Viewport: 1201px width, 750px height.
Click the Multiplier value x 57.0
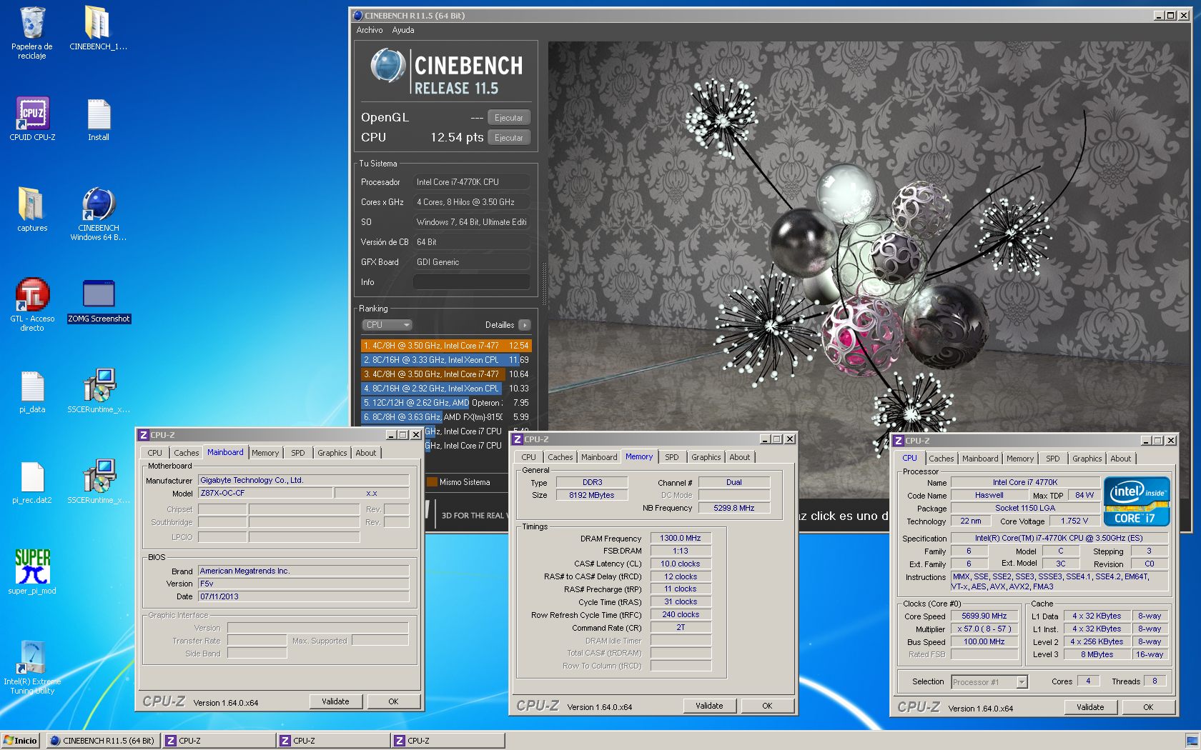tap(984, 629)
